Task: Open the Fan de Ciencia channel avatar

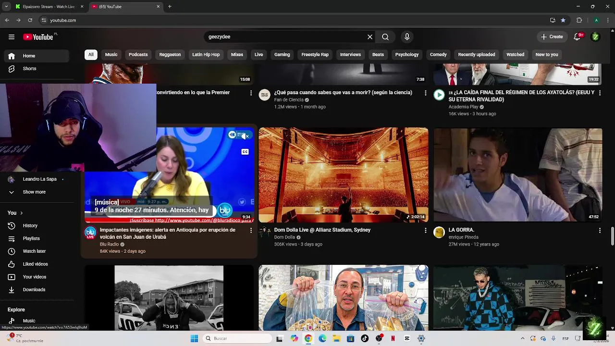Action: point(265,95)
